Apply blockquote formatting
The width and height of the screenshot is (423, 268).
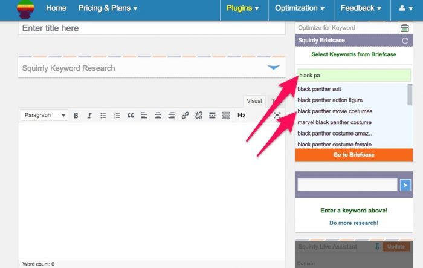[x=131, y=116]
